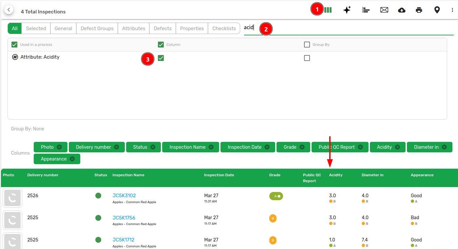
Task: Sort by the Appearance column header
Action: coord(422,175)
